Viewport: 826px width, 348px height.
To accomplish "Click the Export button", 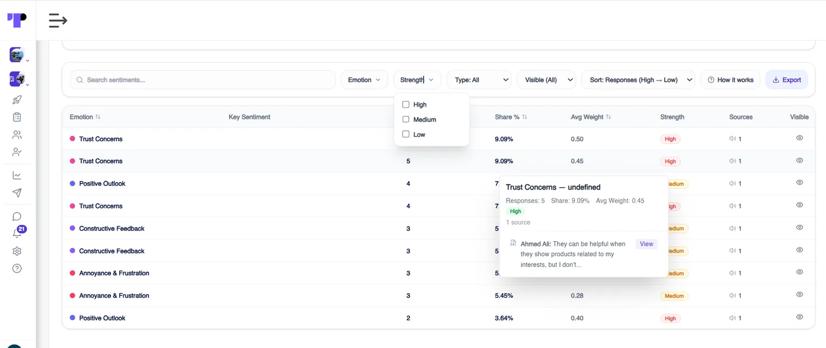I will pyautogui.click(x=787, y=80).
